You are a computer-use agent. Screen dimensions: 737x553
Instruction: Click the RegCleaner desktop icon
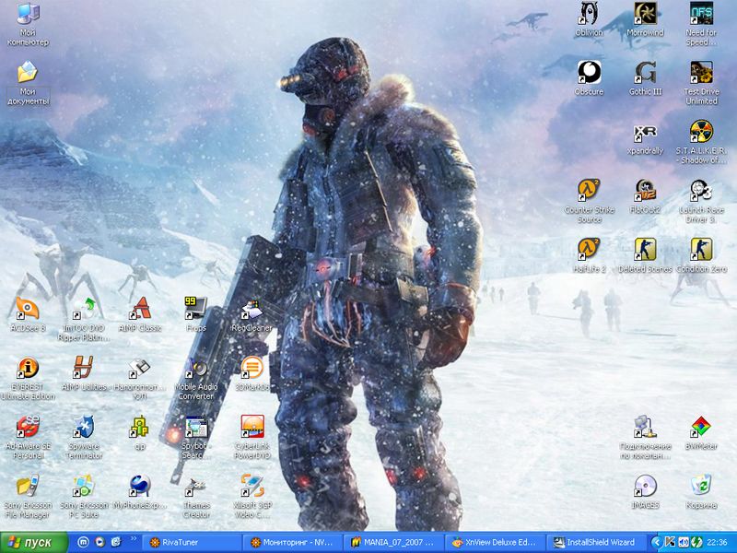(x=252, y=309)
